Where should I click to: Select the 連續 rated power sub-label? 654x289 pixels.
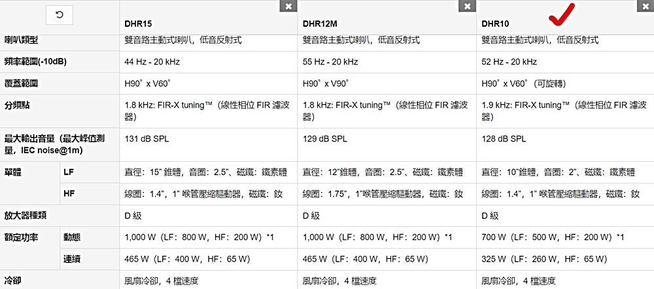(x=72, y=259)
